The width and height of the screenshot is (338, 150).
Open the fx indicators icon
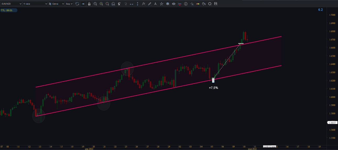[143, 4]
